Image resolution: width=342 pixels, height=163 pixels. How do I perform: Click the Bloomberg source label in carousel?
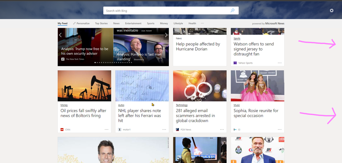139,59
